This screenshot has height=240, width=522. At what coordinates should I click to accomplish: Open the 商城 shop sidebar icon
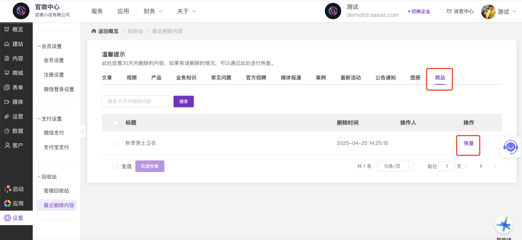point(7,73)
